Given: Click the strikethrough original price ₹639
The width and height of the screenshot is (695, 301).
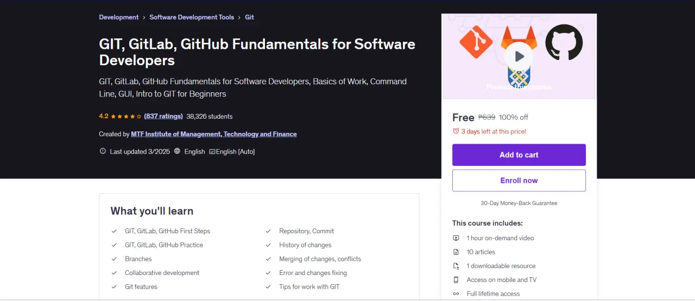Looking at the screenshot, I should [x=486, y=117].
